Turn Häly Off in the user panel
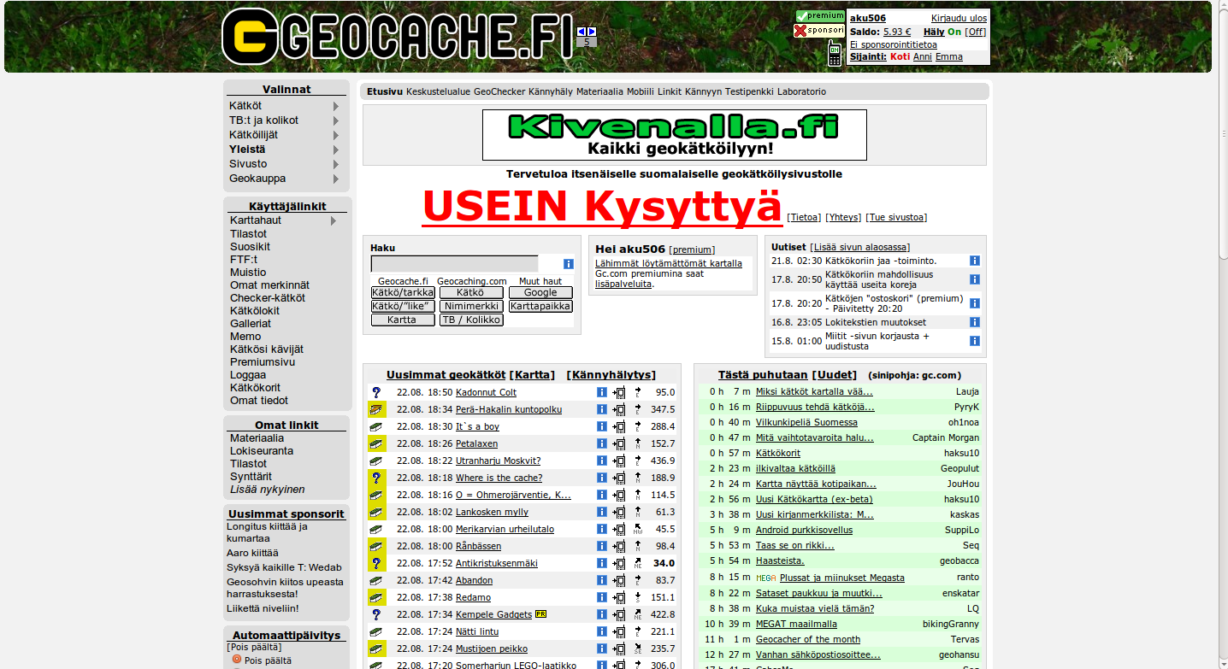Image resolution: width=1228 pixels, height=669 pixels. (x=976, y=33)
